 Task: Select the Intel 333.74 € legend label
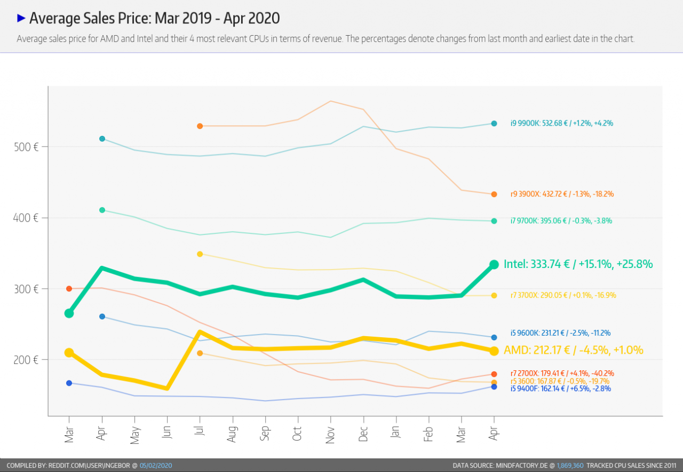(x=578, y=264)
